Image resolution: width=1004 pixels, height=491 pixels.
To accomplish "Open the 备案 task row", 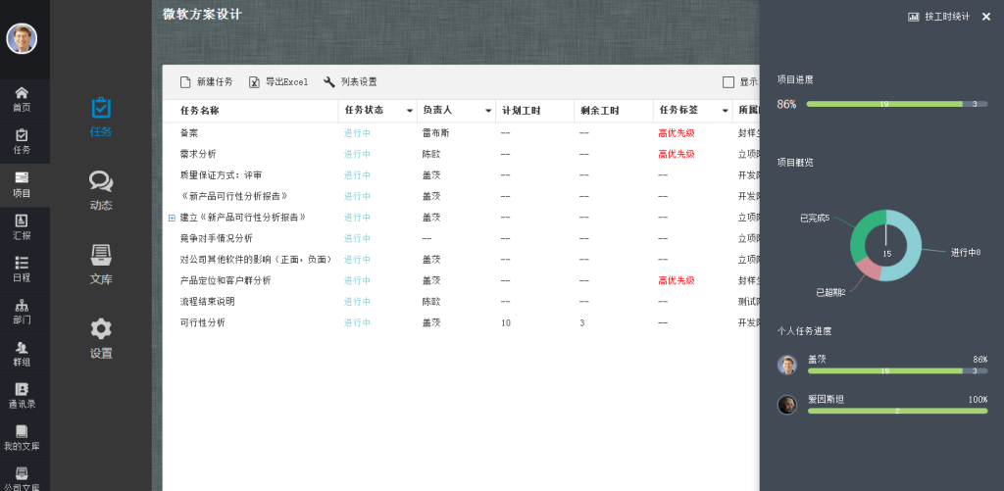I will click(189, 133).
